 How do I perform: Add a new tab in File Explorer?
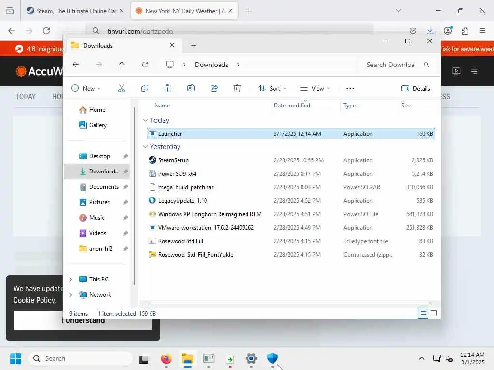[x=193, y=46]
